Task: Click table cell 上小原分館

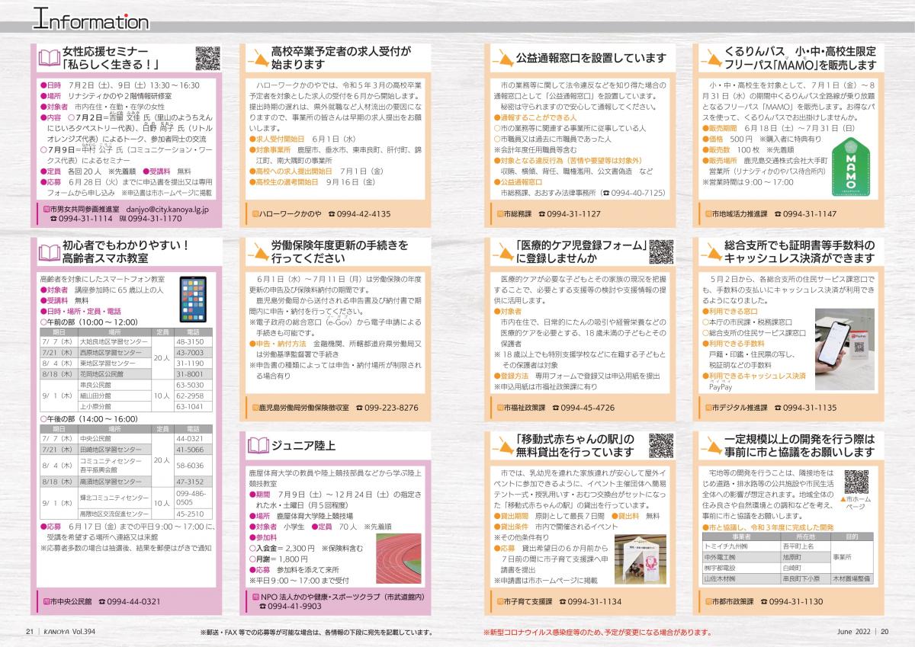Action: point(114,407)
